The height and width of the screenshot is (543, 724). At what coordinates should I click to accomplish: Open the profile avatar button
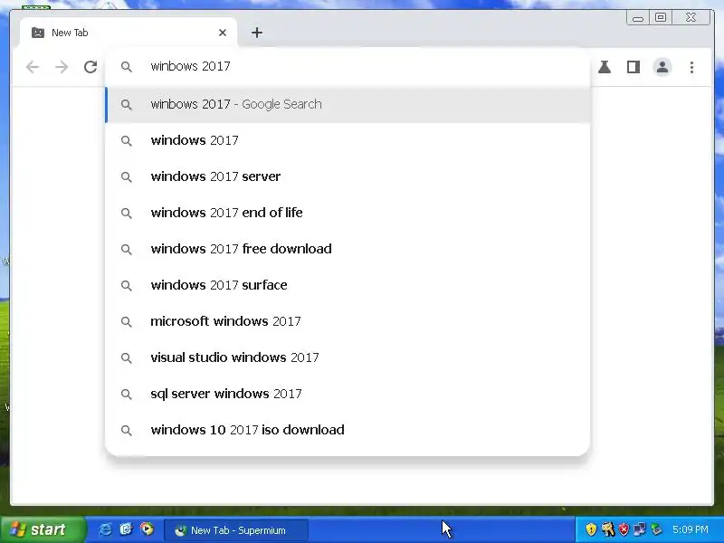click(x=662, y=67)
